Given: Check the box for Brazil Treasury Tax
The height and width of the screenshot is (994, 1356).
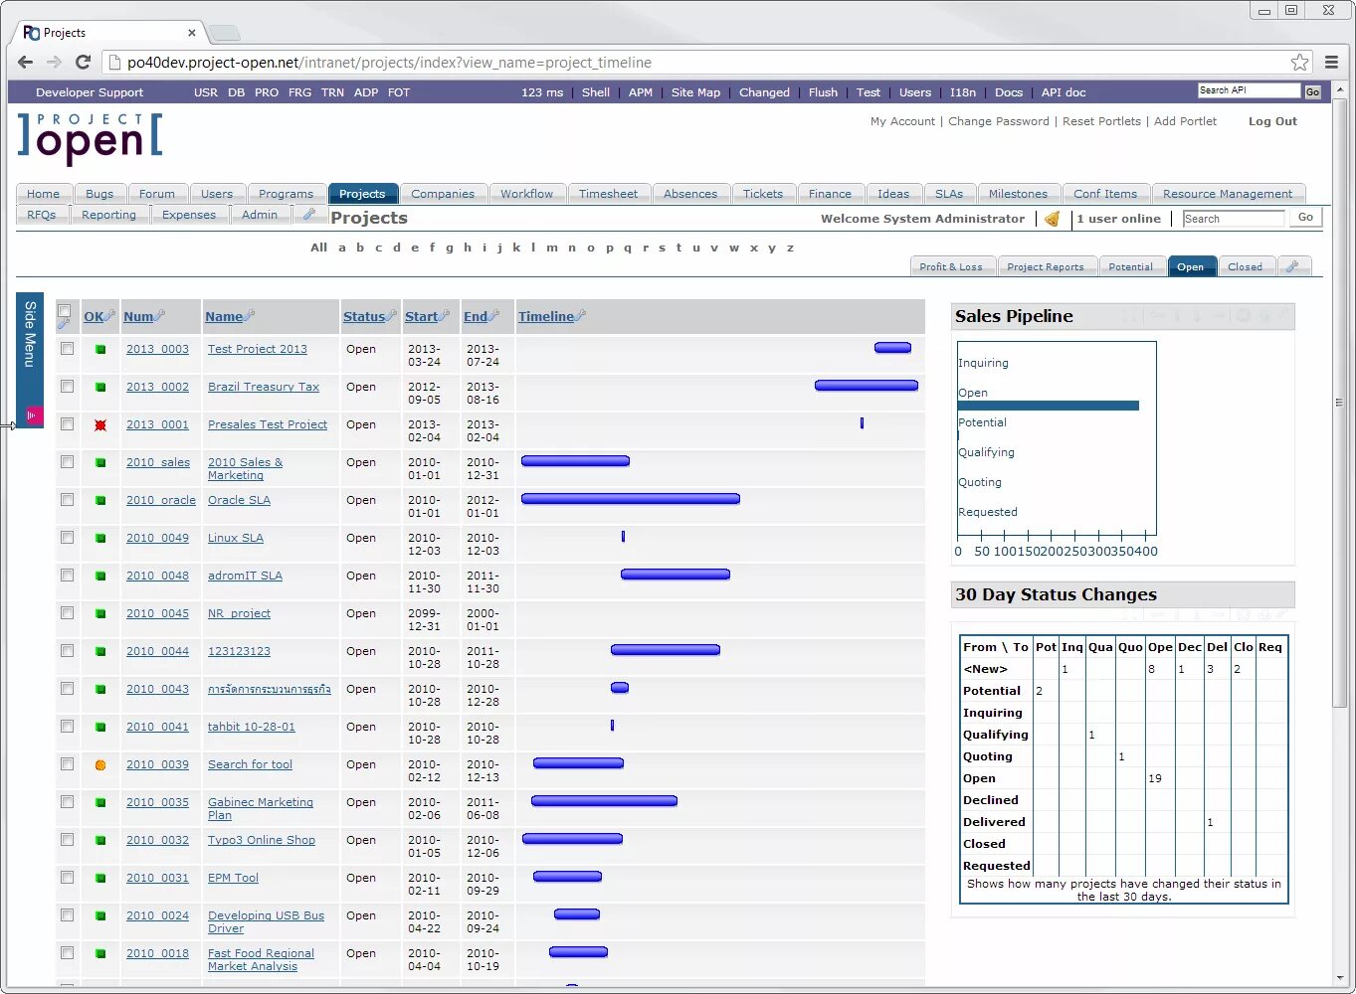Looking at the screenshot, I should (67, 387).
